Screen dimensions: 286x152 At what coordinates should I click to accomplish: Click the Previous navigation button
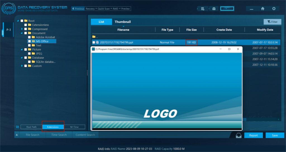tap(78, 9)
